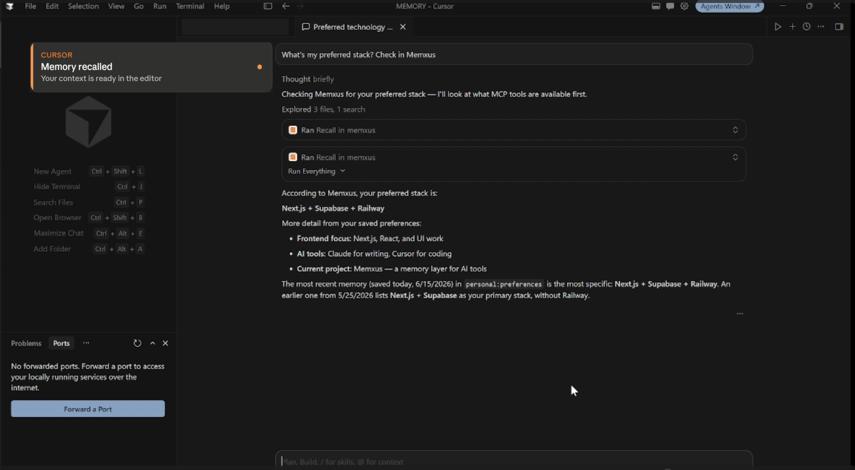
Task: Open the Terminal menu
Action: (190, 6)
